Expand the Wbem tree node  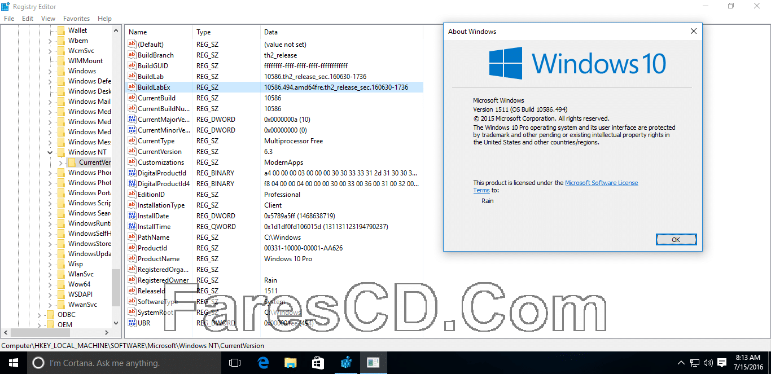tap(50, 41)
